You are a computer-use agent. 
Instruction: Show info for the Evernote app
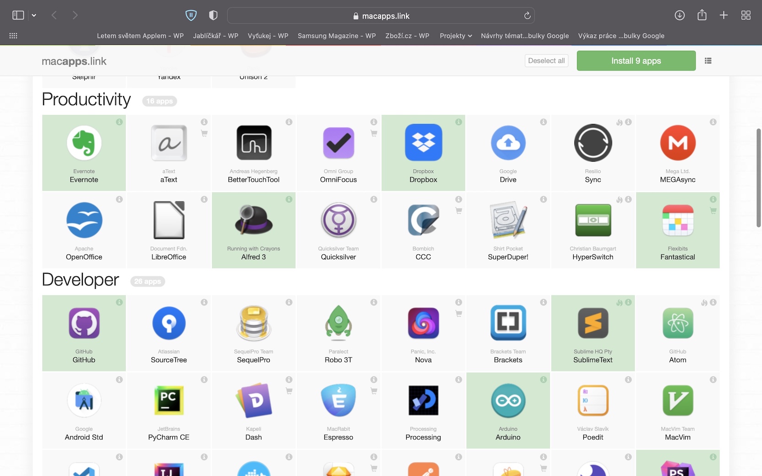(119, 122)
